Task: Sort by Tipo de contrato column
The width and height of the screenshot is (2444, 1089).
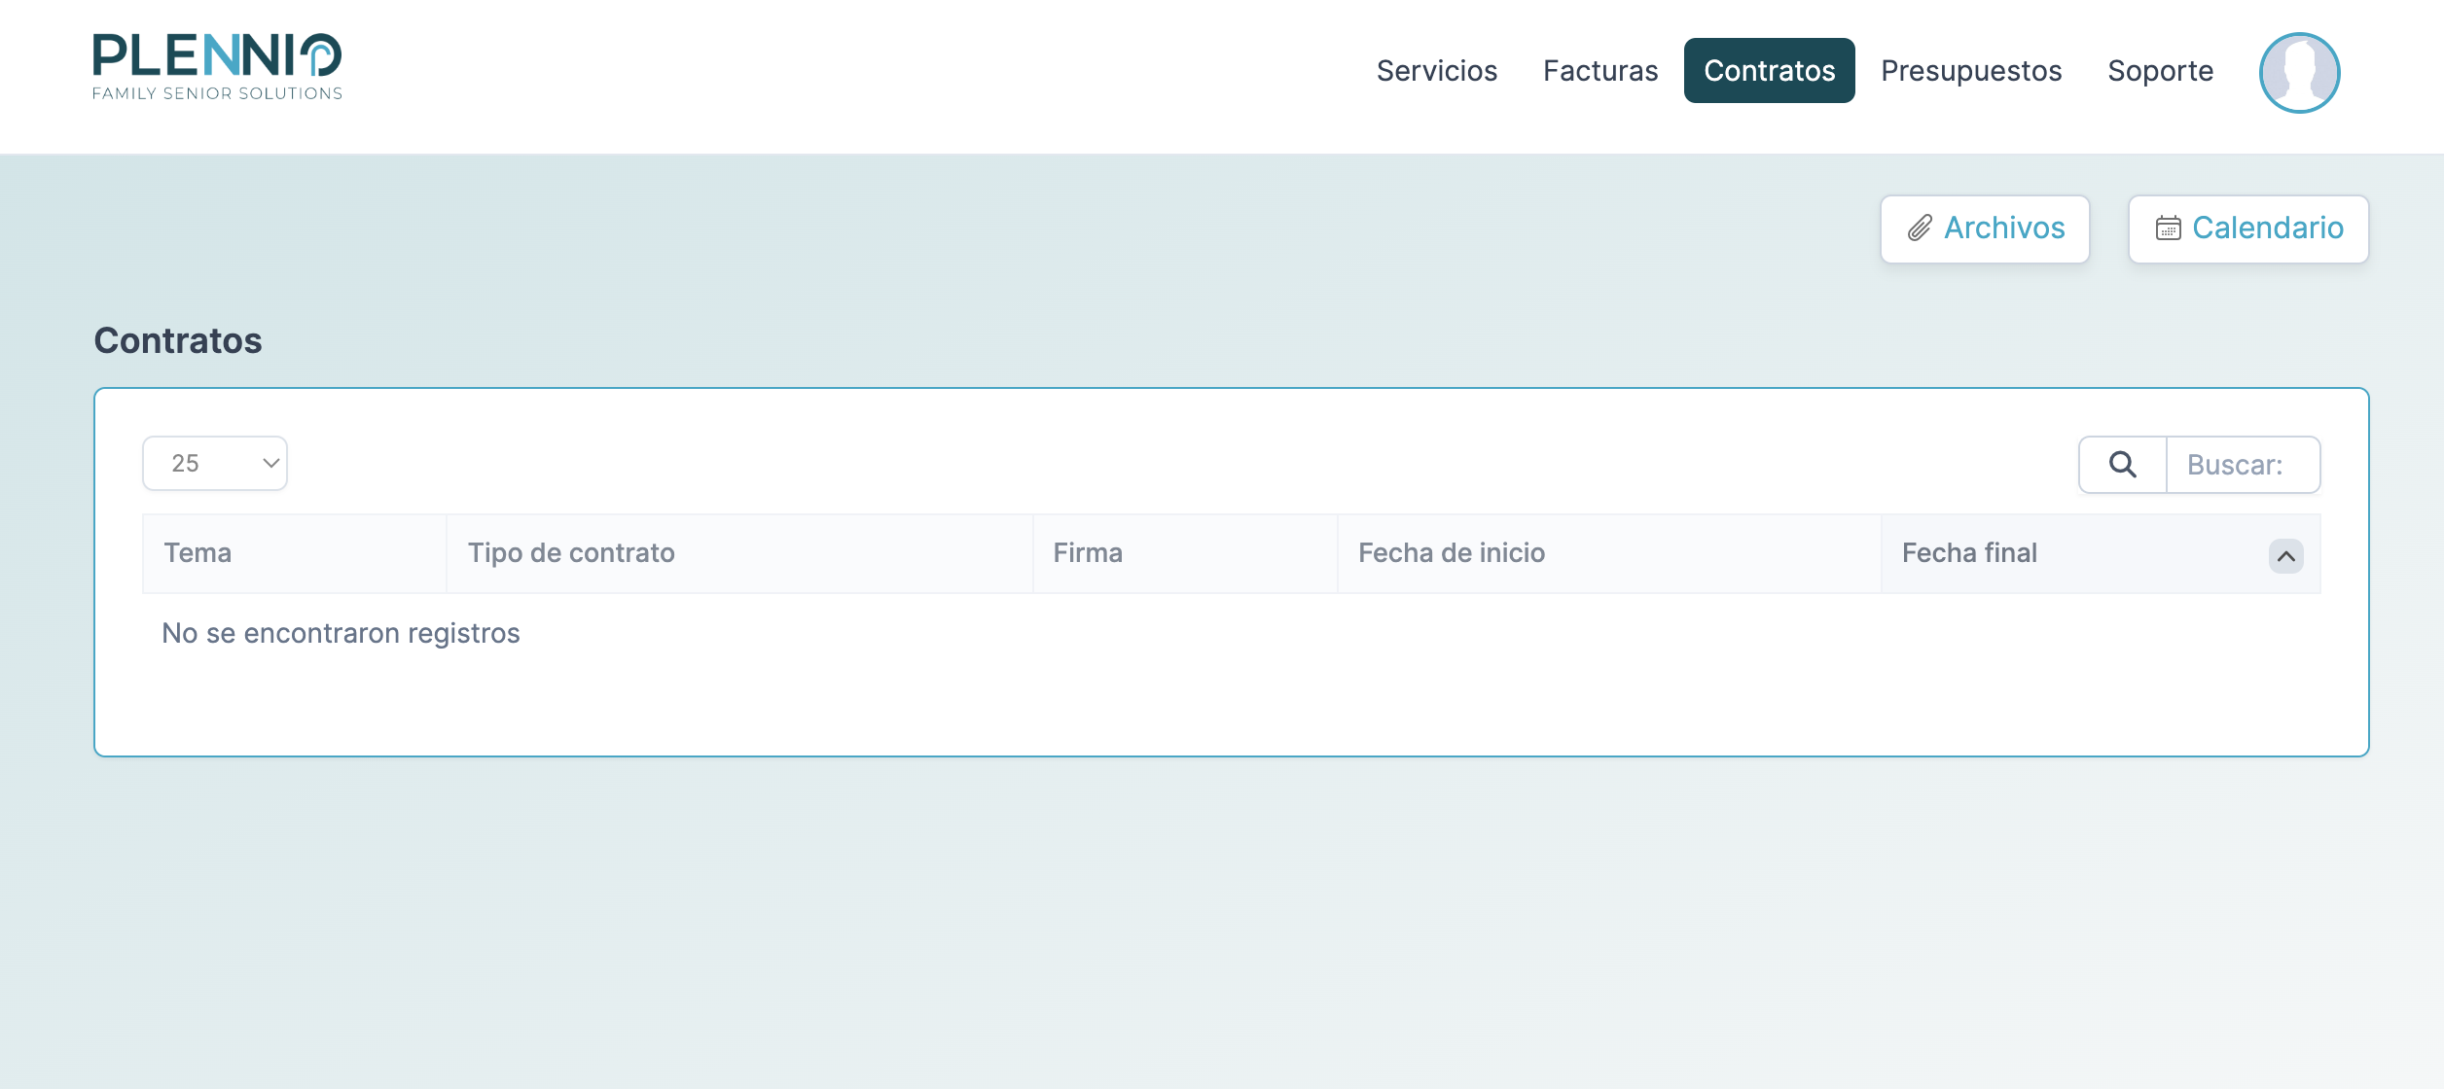Action: coord(739,553)
